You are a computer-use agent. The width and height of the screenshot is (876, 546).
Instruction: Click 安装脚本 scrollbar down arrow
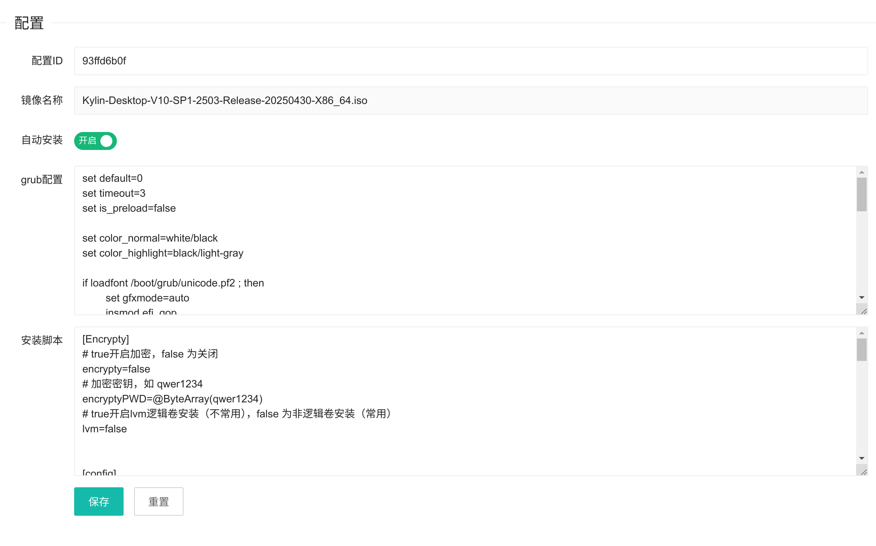point(861,458)
